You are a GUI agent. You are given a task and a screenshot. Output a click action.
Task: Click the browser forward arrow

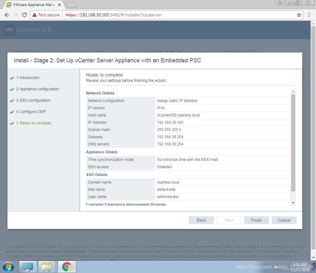pos(16,15)
